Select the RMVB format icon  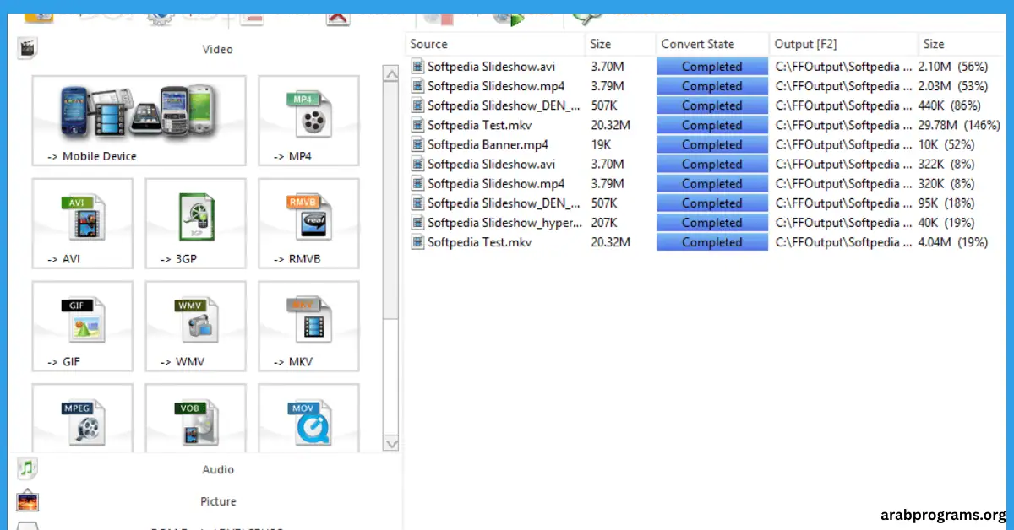click(x=308, y=223)
